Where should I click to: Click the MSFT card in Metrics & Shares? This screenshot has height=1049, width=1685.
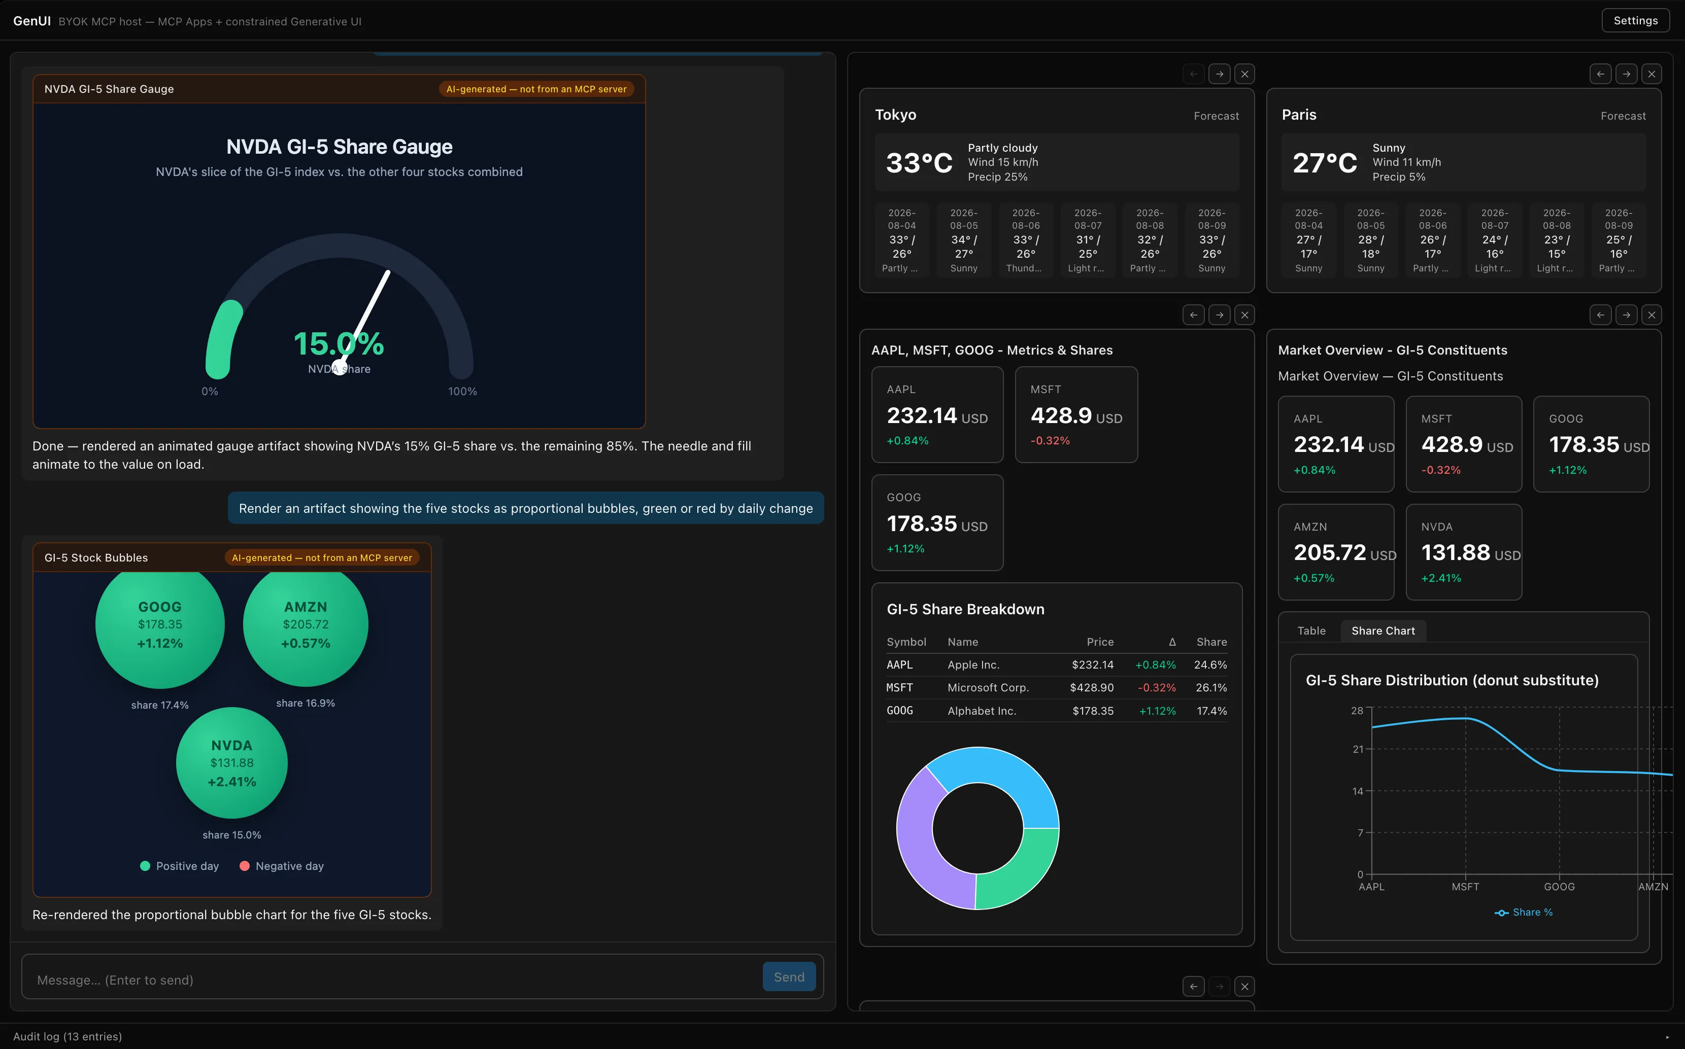pos(1076,415)
